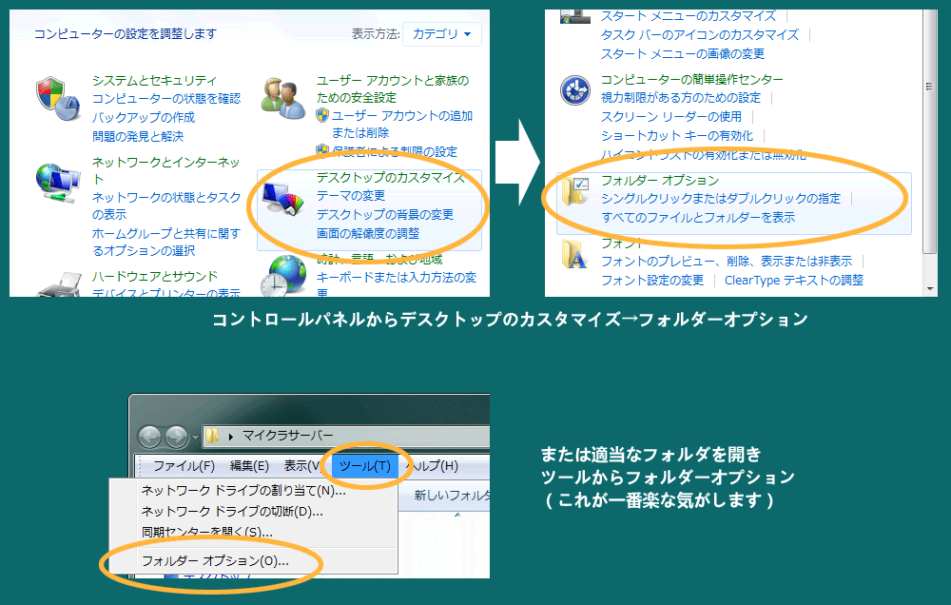Open コンピューターの簡単操作センター link
Image resolution: width=951 pixels, height=605 pixels.
click(692, 80)
